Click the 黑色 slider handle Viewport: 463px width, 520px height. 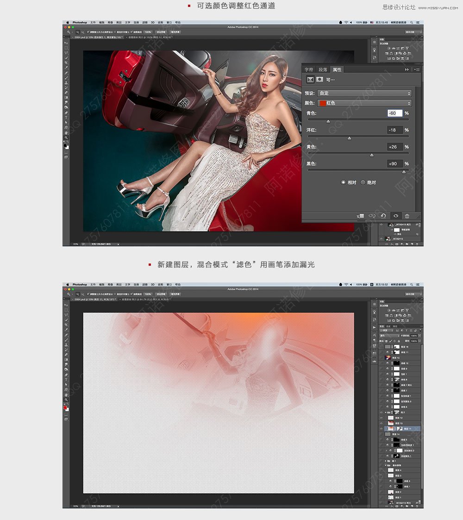404,172
